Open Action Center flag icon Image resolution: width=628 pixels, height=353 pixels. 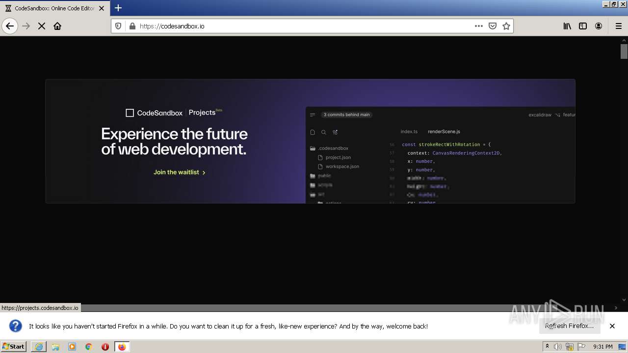coord(581,347)
